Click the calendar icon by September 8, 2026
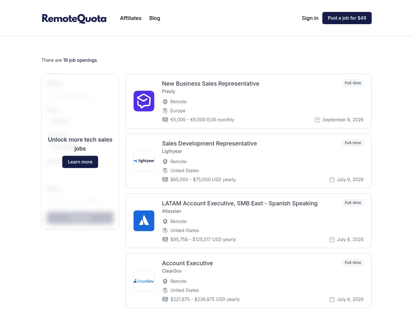Image resolution: width=413 pixels, height=309 pixels. [x=317, y=120]
